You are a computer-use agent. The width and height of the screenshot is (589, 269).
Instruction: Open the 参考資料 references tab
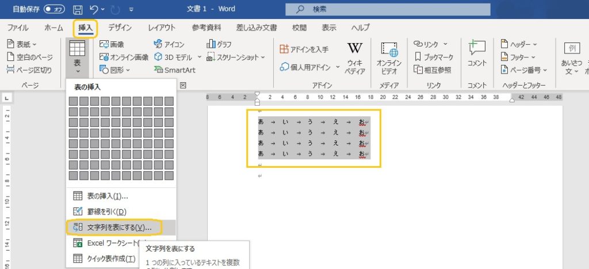[x=206, y=27]
